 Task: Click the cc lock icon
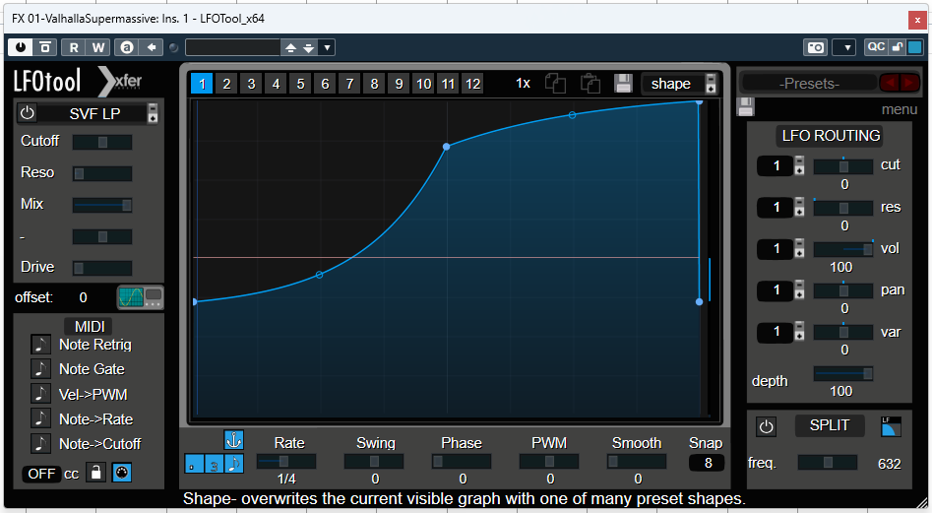[95, 474]
